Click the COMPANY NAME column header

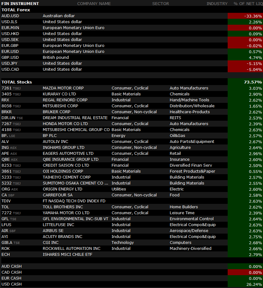point(94,4)
